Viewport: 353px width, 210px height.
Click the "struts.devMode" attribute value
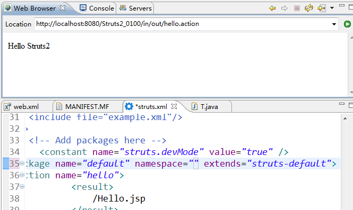coord(161,152)
